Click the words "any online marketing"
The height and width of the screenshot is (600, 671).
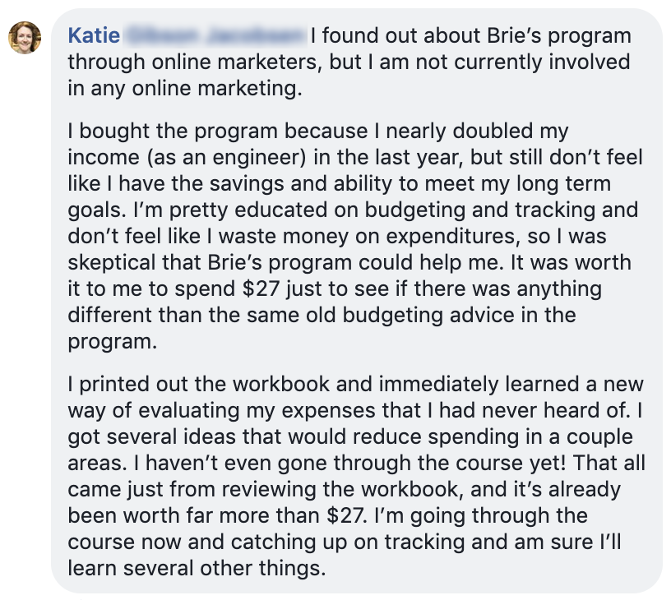click(193, 89)
